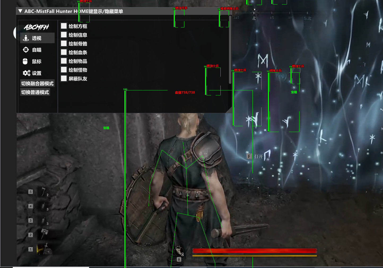Click the green 宝箱 label on left
The height and width of the screenshot is (268, 383).
coord(106,128)
